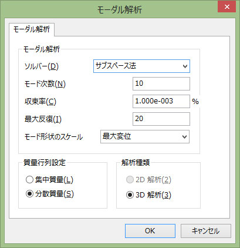Click the モード次数(N) label
Viewport: 240px width, 248px height.
pyautogui.click(x=45, y=84)
